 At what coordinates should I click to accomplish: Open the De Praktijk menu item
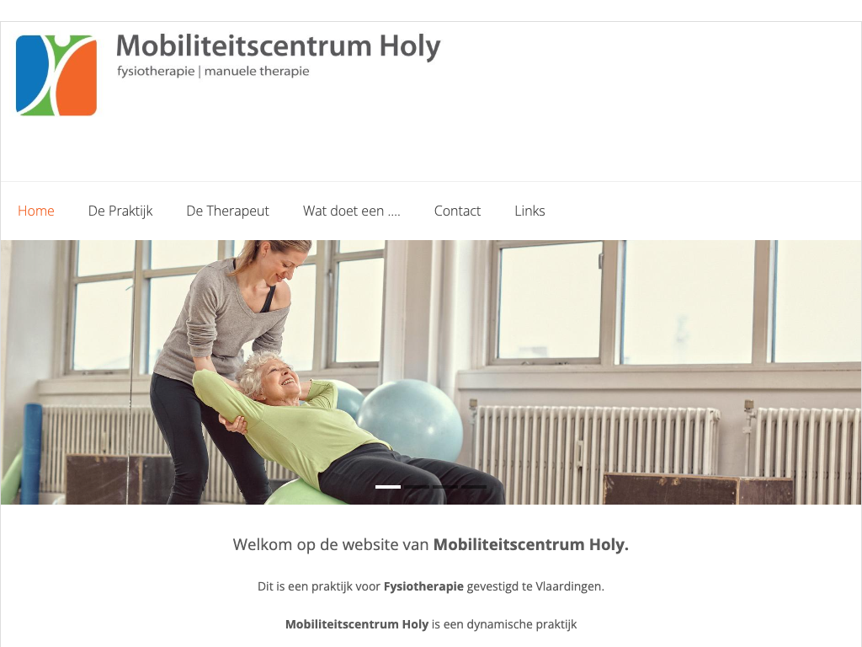120,211
